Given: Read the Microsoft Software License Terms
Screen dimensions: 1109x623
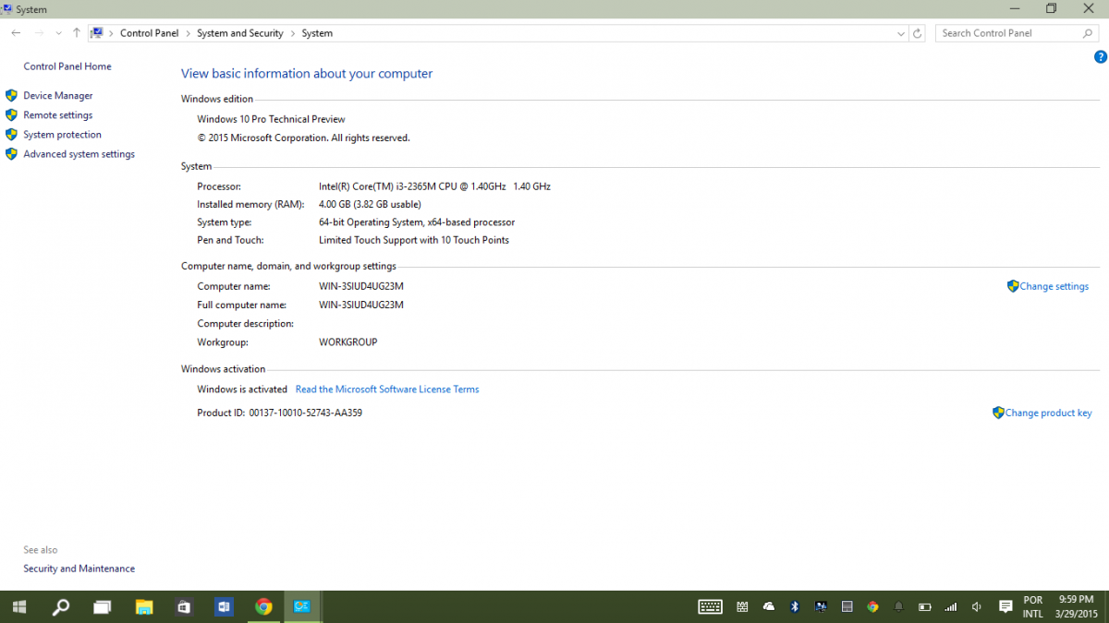Looking at the screenshot, I should 387,389.
